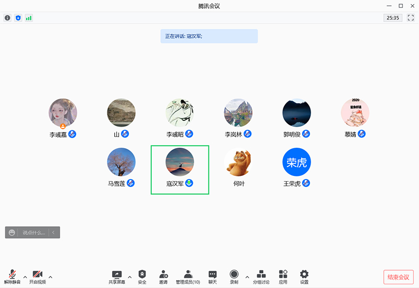Open the Apps (应用) panel
This screenshot has width=419, height=288.
pyautogui.click(x=283, y=276)
